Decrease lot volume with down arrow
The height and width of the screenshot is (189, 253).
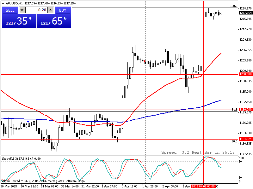point(22,10)
